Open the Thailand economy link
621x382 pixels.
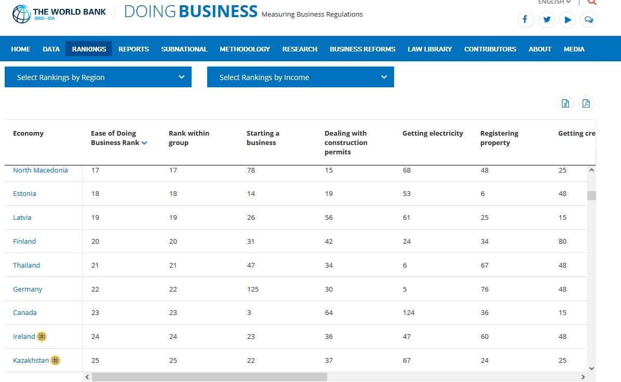tap(26, 265)
